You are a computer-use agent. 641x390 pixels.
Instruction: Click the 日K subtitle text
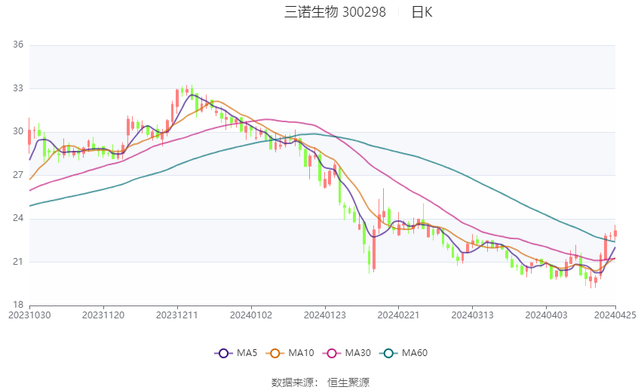(x=422, y=12)
